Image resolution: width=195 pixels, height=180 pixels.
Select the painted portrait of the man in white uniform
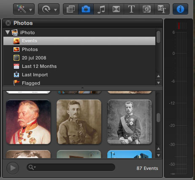(28, 122)
